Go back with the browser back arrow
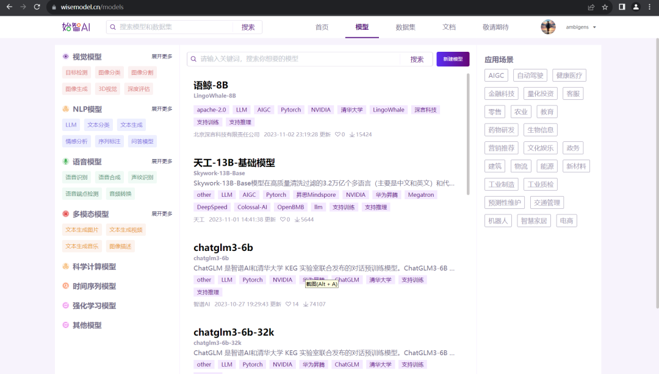The height and width of the screenshot is (374, 659). pos(9,7)
